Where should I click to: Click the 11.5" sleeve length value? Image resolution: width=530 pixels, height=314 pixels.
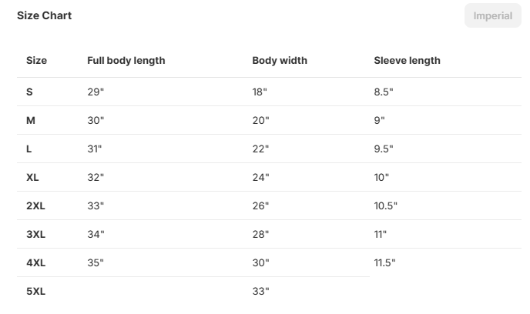pyautogui.click(x=384, y=262)
